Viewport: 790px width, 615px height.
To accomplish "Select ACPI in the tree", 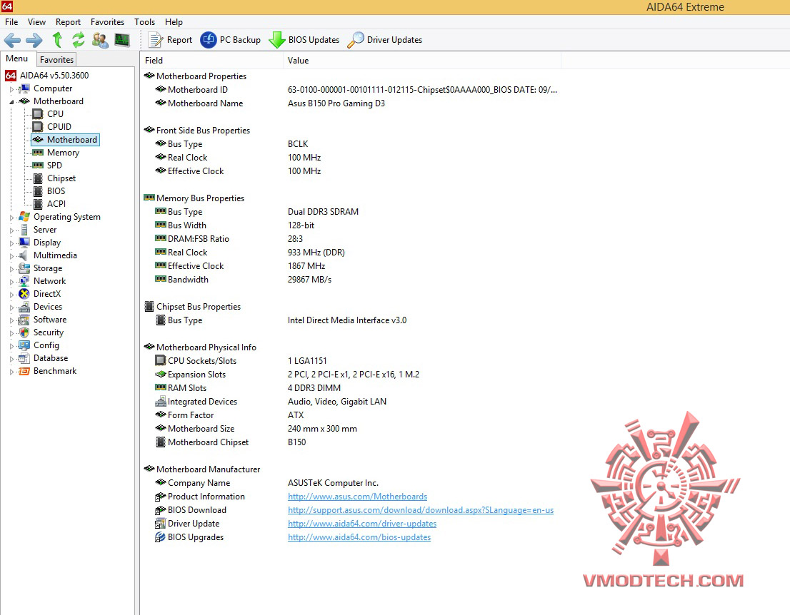I will coord(56,204).
